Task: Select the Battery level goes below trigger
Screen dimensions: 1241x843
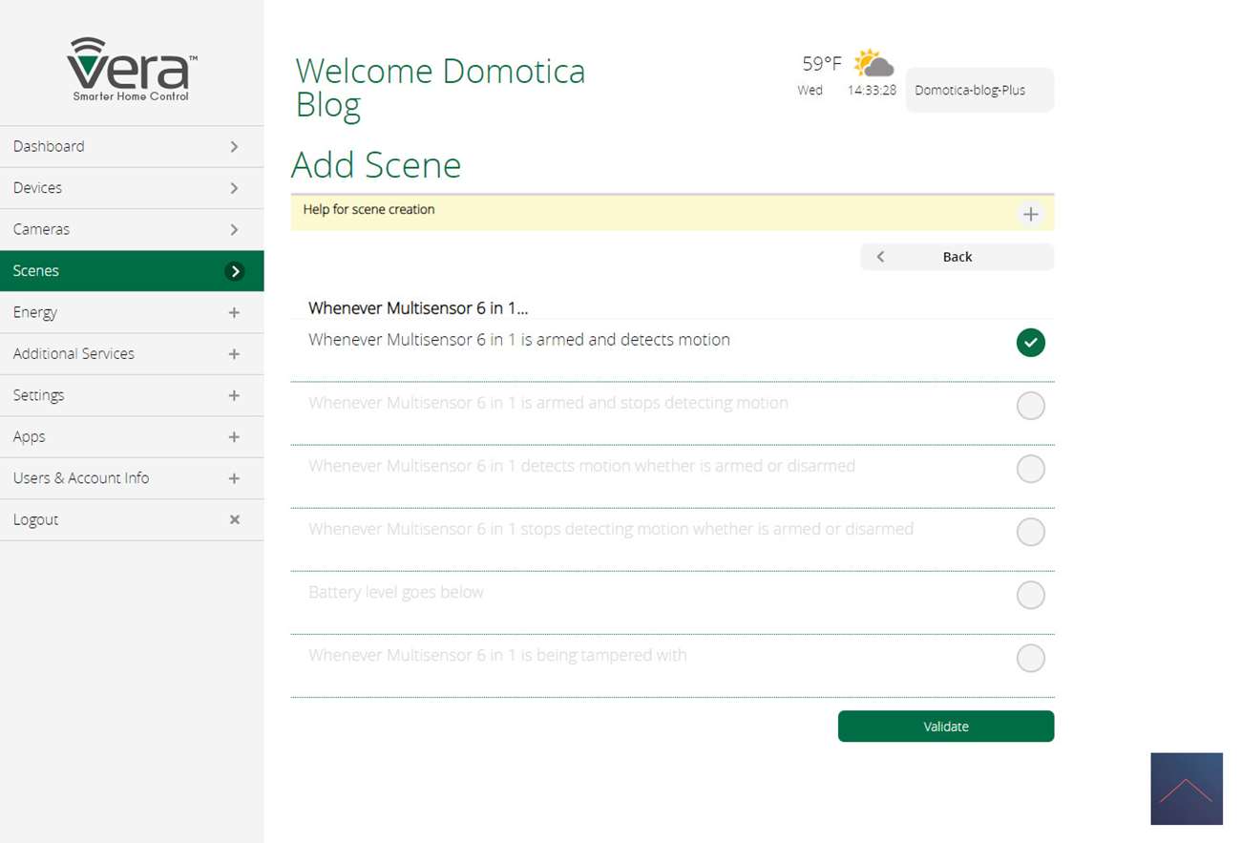Action: [1030, 595]
